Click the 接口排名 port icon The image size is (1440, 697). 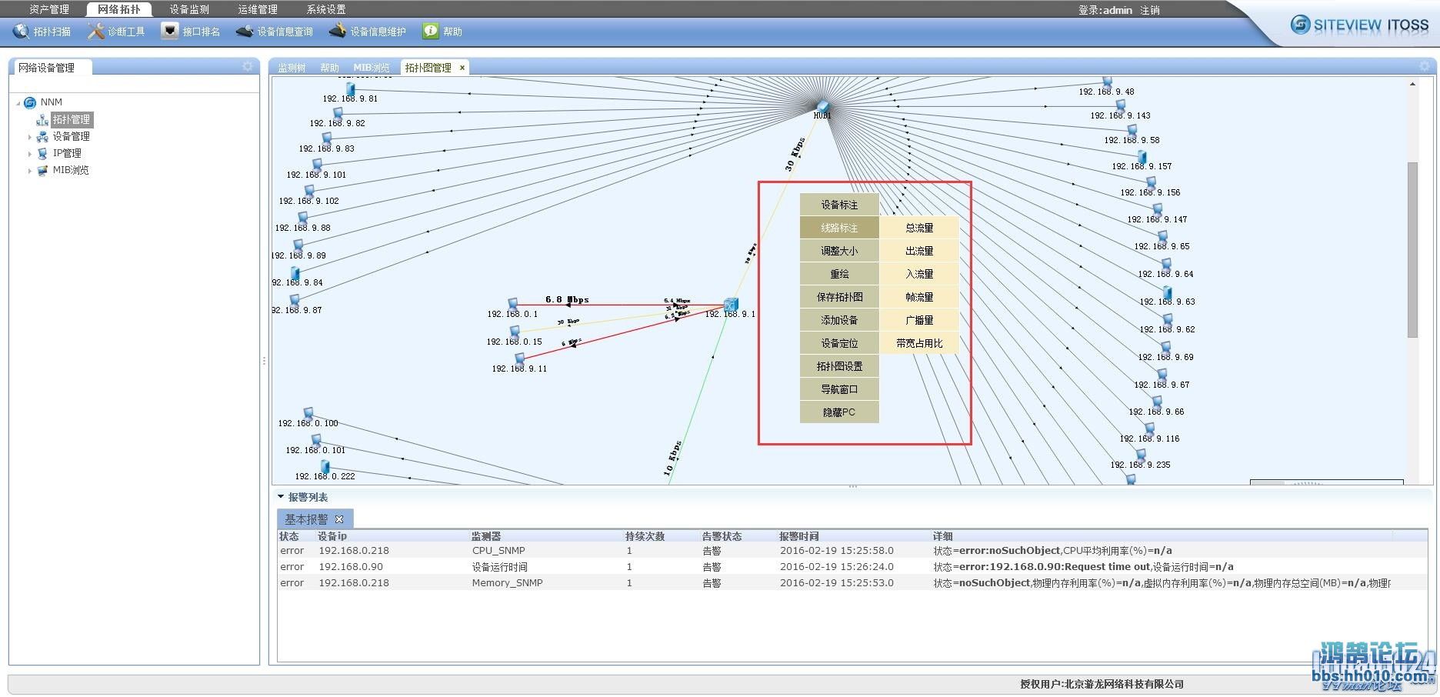[x=170, y=31]
